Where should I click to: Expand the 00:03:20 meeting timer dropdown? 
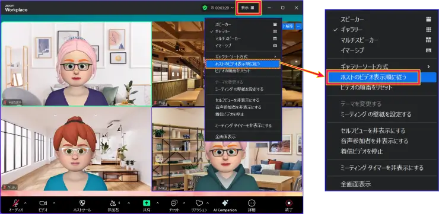[x=222, y=8]
